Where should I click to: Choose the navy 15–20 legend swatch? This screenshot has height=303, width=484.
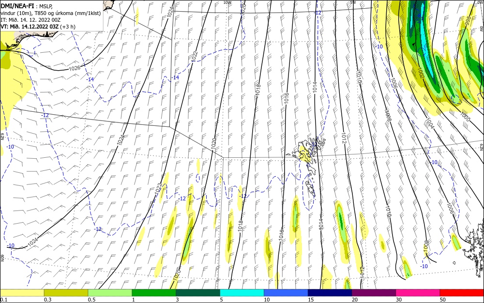(x=330, y=293)
